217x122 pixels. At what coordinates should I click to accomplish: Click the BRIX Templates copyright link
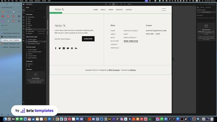coord(114,70)
